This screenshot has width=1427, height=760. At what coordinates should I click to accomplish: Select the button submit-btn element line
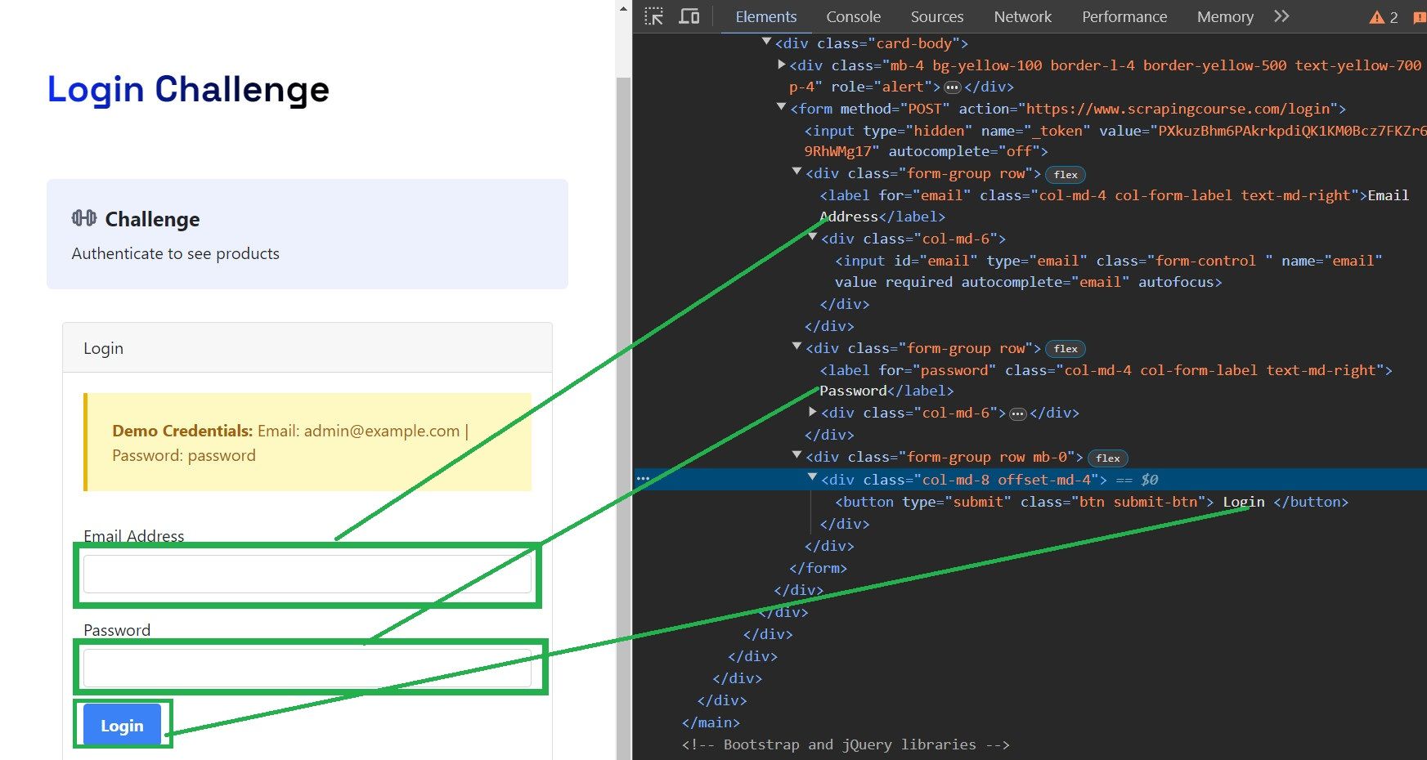(x=1091, y=502)
